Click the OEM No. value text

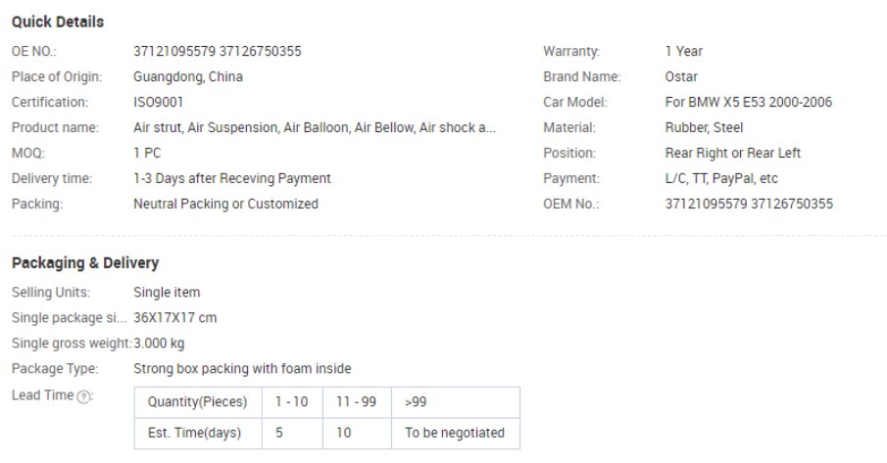(x=749, y=204)
